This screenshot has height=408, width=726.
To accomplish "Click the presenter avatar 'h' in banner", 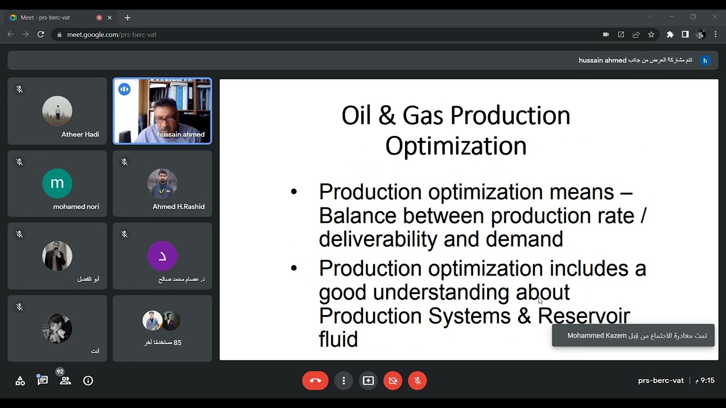I will (705, 60).
